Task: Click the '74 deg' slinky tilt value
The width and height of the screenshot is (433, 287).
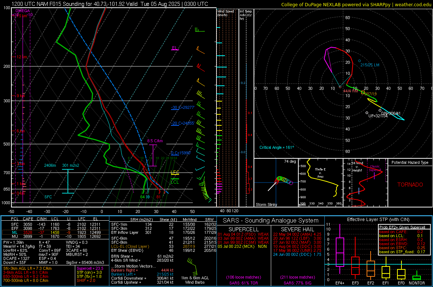Action: click(x=290, y=161)
